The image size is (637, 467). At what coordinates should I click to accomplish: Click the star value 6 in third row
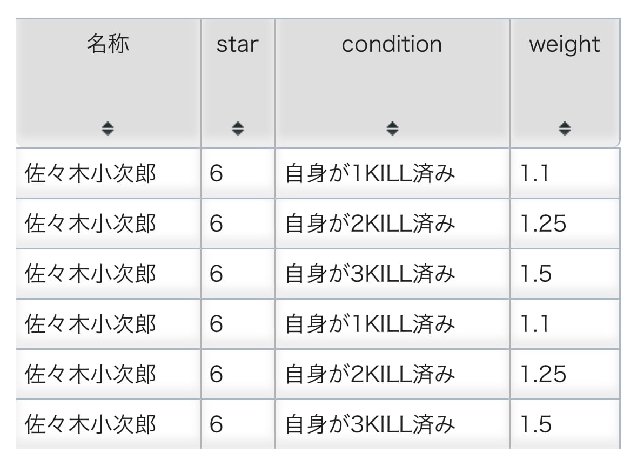coord(216,274)
